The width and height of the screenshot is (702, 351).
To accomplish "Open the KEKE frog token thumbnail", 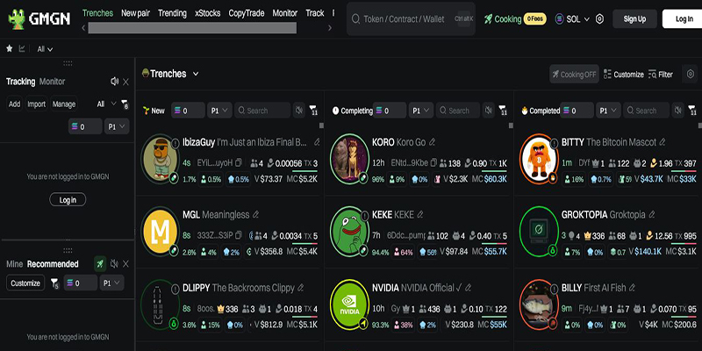I will coord(349,232).
